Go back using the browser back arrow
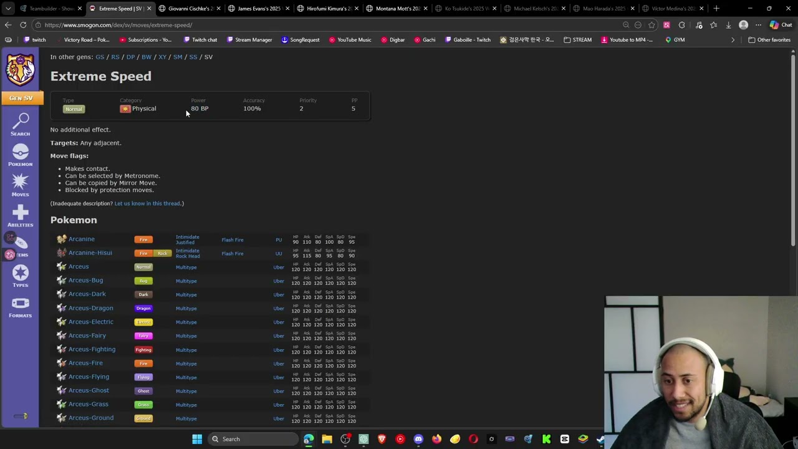 click(8, 25)
